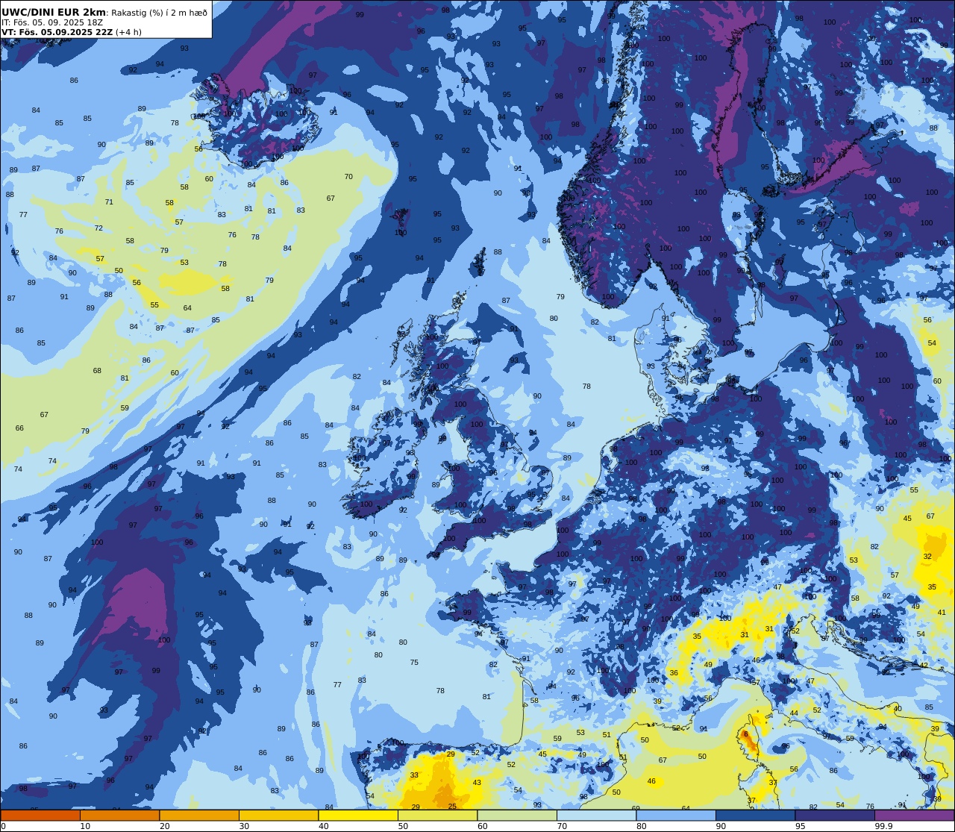The width and height of the screenshot is (955, 832).
Task: Click the Rakastig (%) í 2 m hæð label
Action: coord(159,13)
